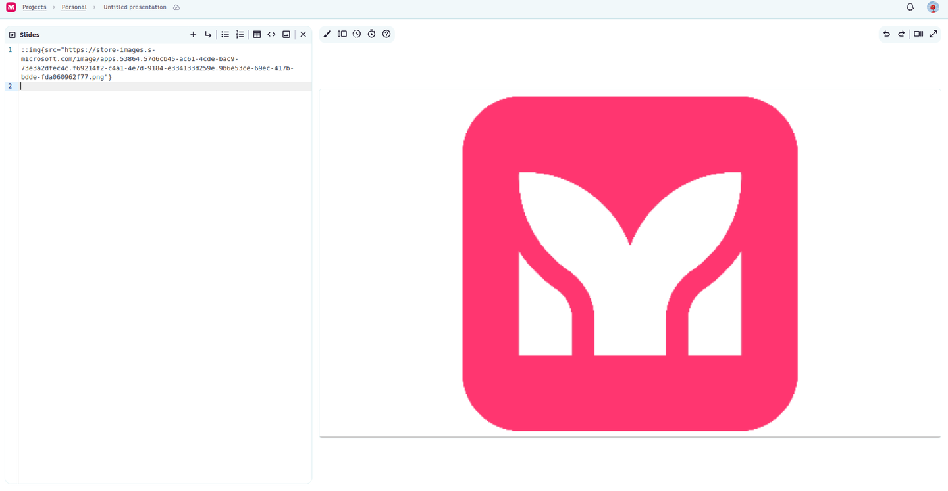Navigate to the Projects breadcrumb
The image size is (948, 491).
click(34, 7)
